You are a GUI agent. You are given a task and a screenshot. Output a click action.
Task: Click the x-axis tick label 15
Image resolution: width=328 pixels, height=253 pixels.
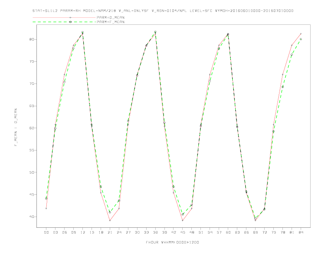(92, 232)
